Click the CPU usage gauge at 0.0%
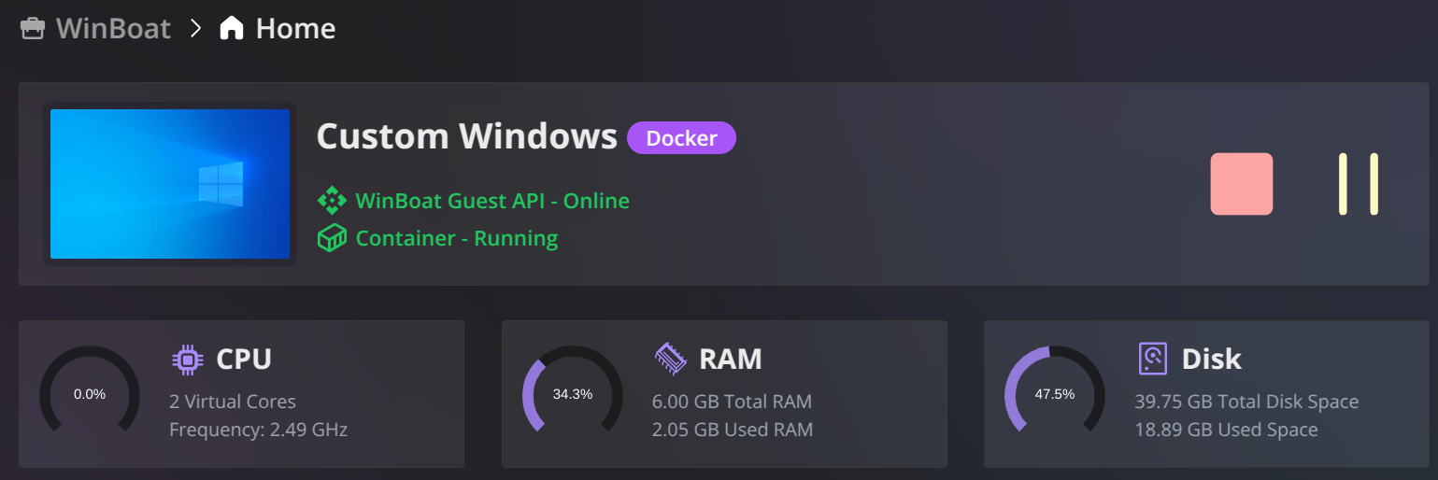This screenshot has width=1438, height=480. pos(90,393)
